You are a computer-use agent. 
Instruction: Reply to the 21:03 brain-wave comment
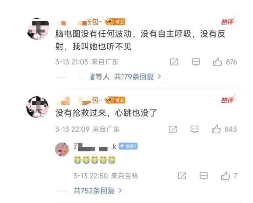(x=196, y=62)
